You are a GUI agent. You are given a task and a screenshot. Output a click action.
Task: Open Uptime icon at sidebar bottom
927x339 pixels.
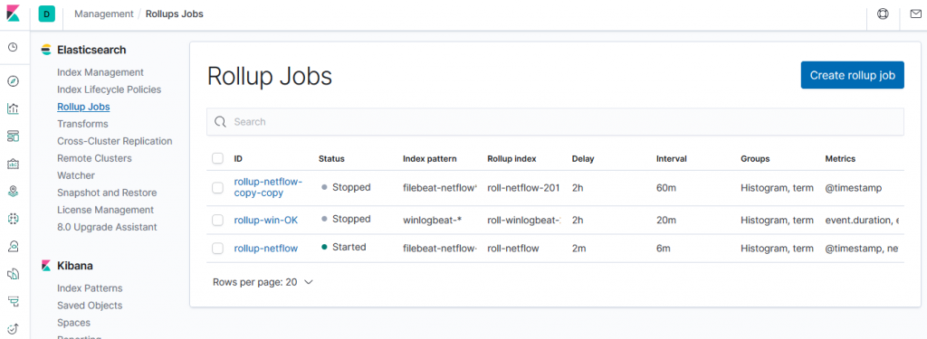[13, 328]
